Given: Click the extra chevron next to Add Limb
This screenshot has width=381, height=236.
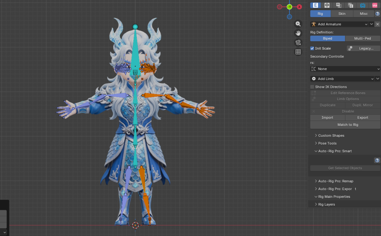Looking at the screenshot, I should [x=377, y=79].
